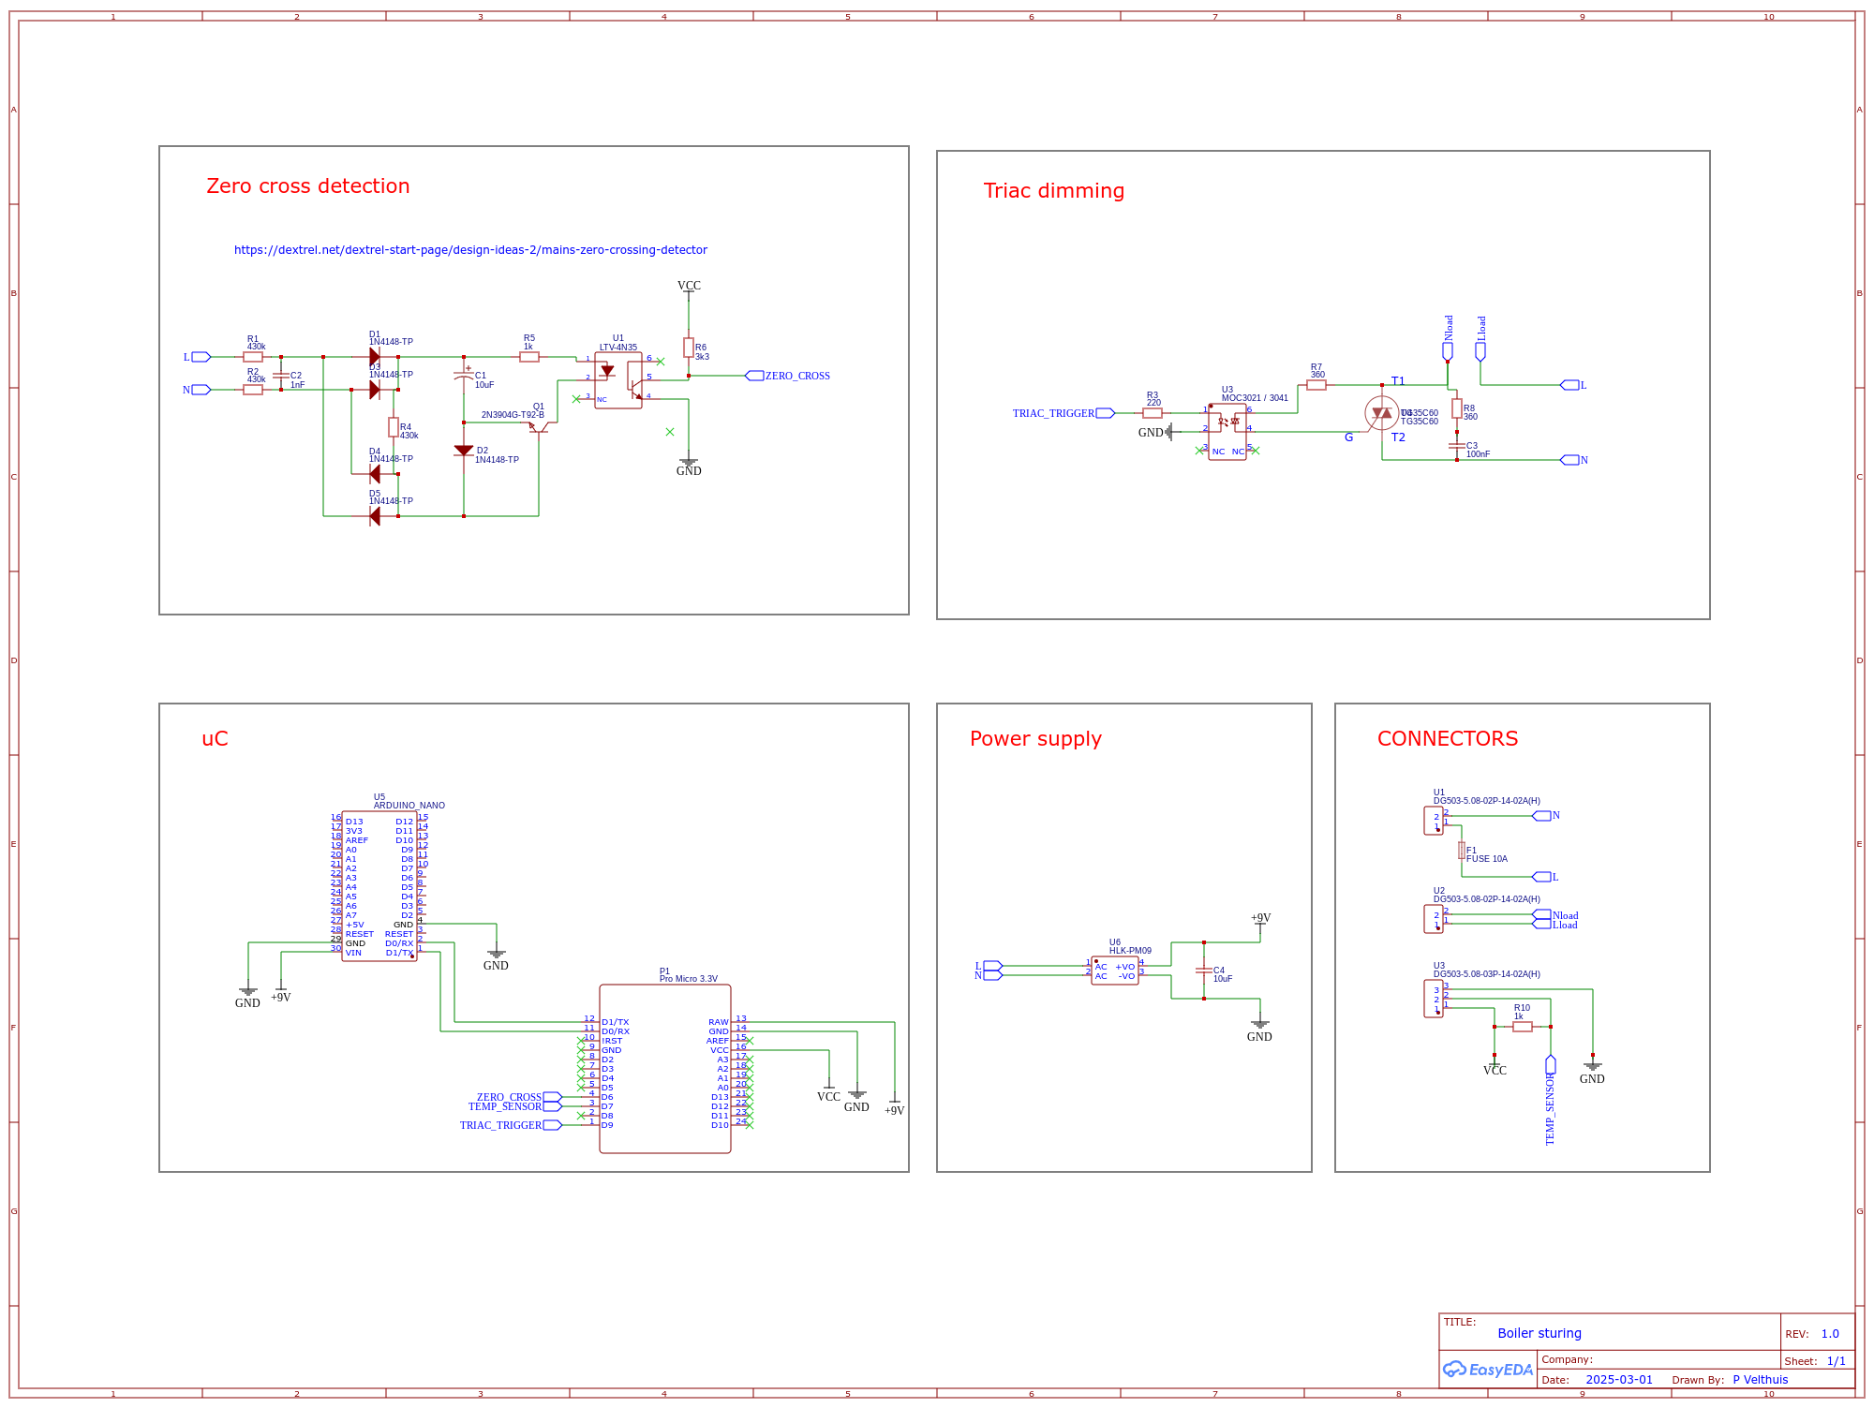Click the 'Power supply' heading
This screenshot has height=1408, width=1874.
[1035, 739]
